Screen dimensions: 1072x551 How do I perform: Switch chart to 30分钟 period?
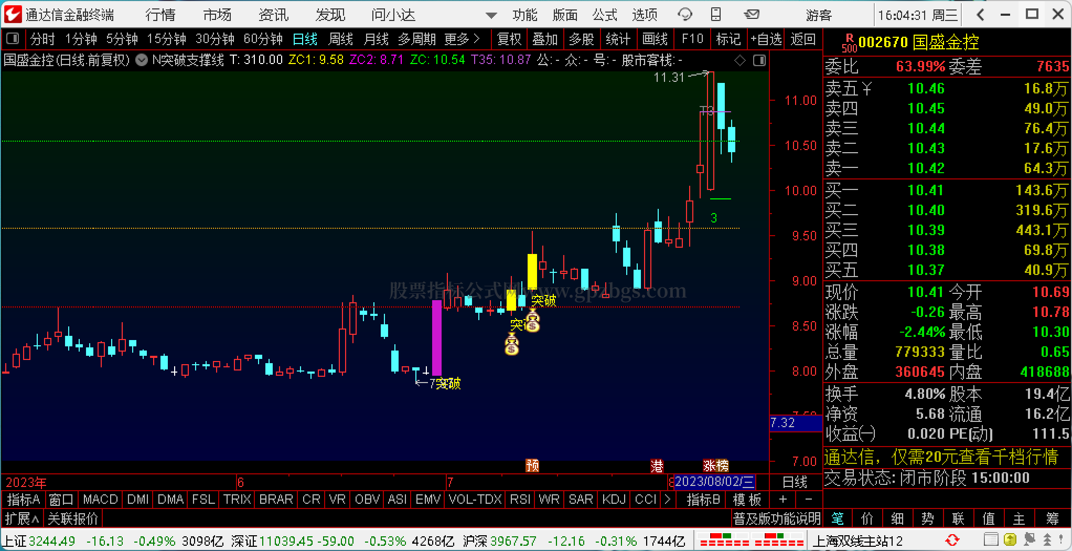(215, 39)
